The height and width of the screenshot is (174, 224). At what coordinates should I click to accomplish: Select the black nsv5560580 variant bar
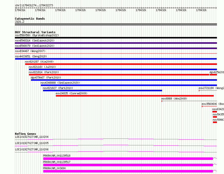coord(116,38)
